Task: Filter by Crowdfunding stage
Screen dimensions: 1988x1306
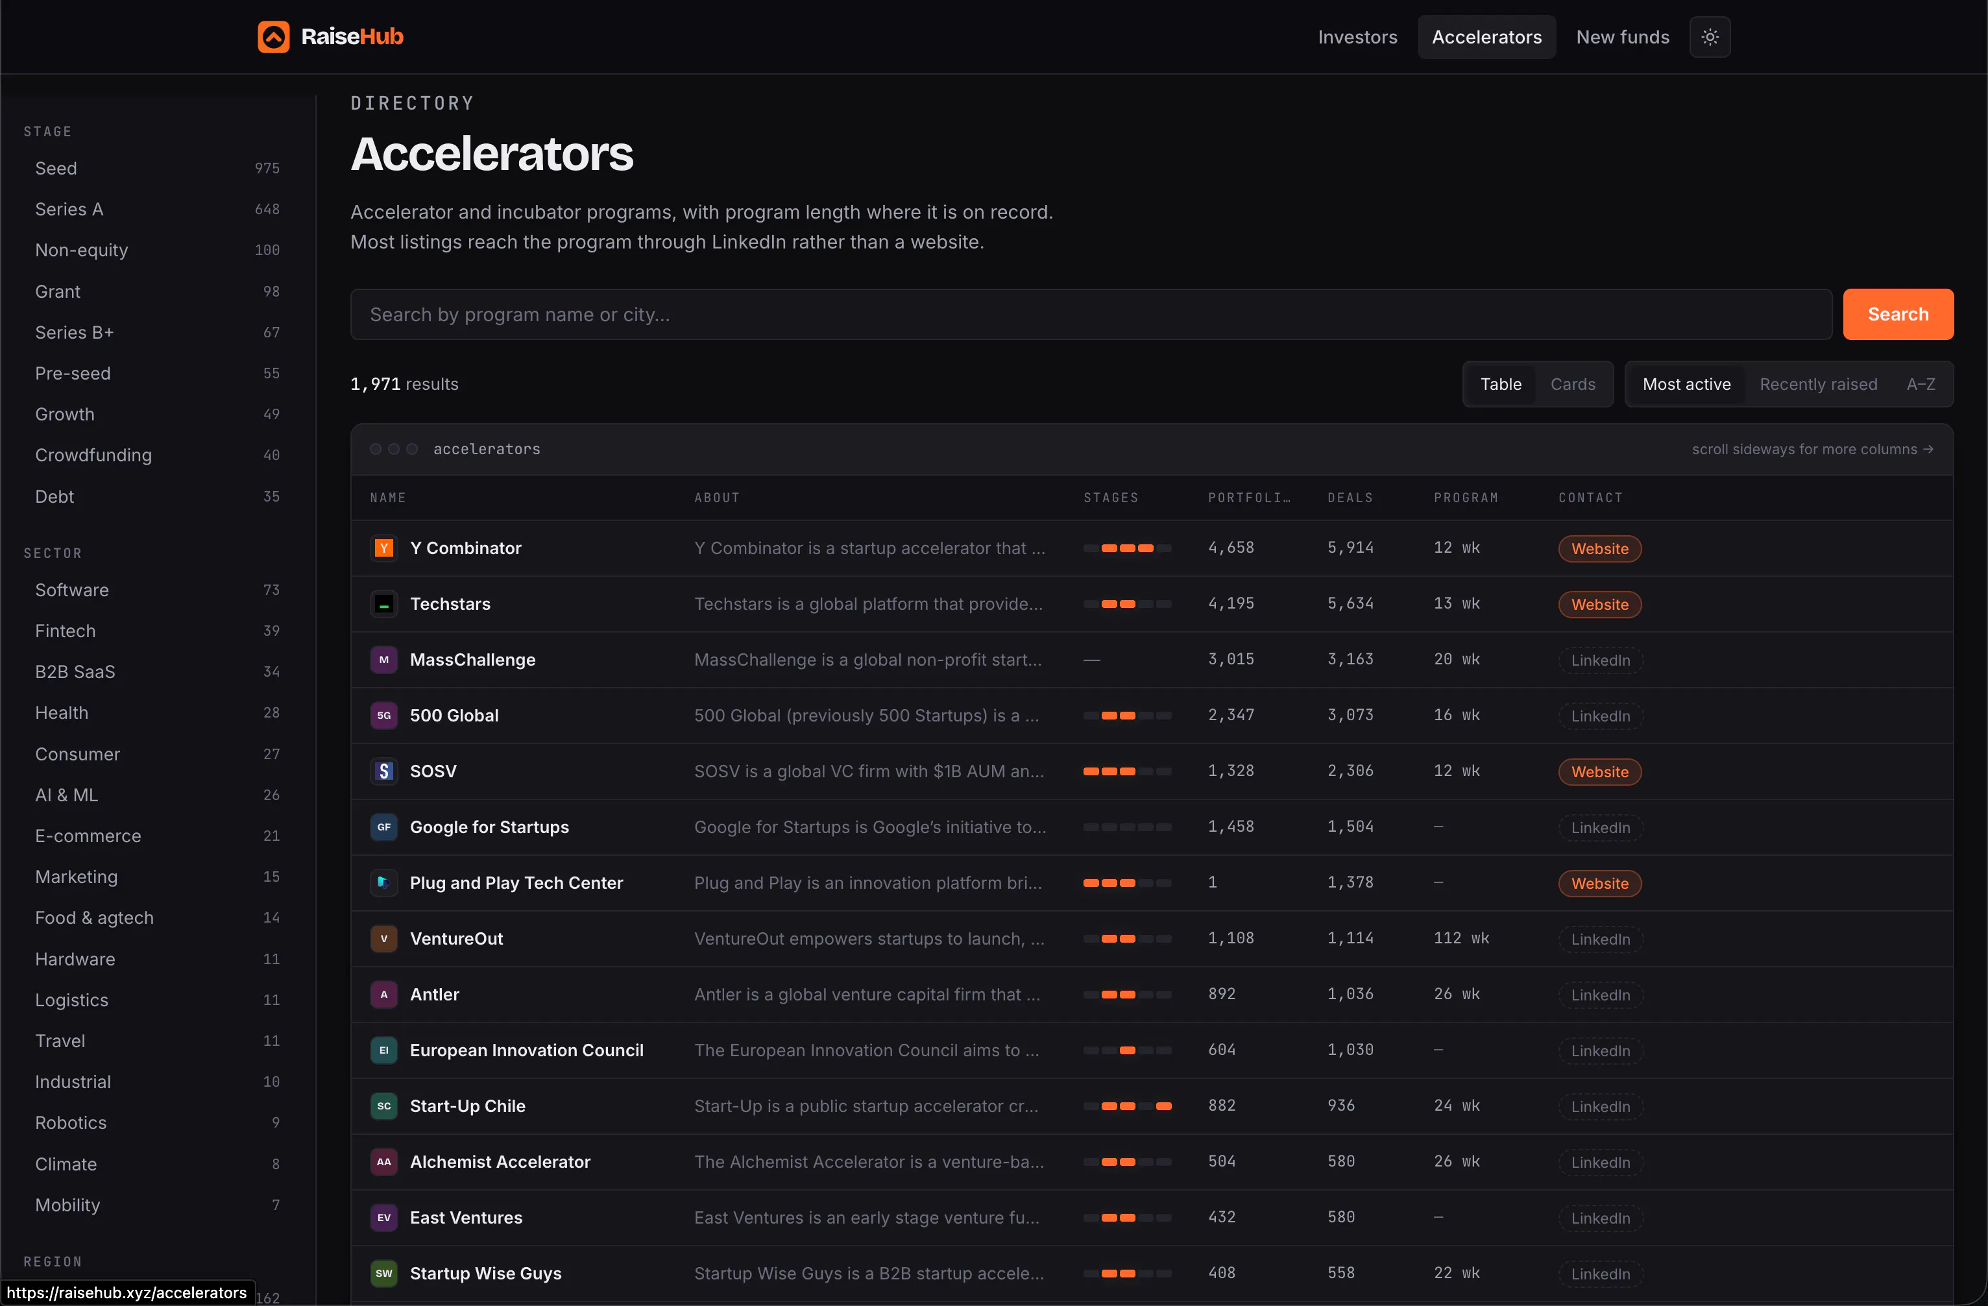Action: [157, 455]
